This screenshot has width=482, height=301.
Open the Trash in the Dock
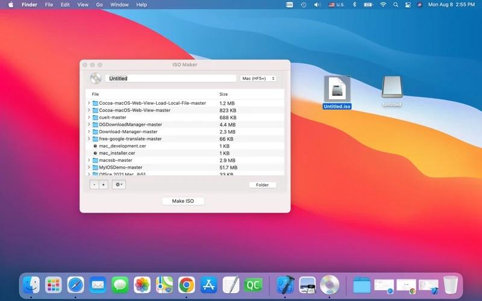451,285
